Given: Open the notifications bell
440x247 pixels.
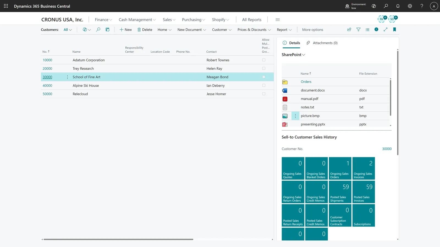Looking at the screenshot, I should (398, 6).
